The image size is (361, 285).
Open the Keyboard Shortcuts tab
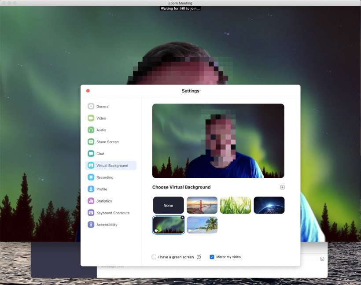[111, 213]
